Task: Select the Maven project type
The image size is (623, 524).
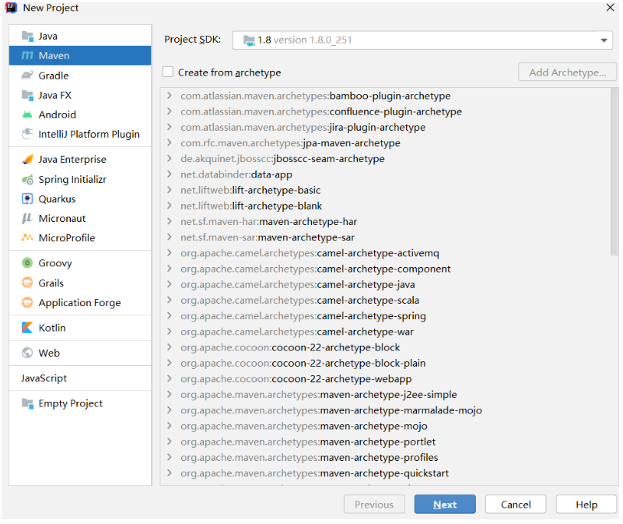Action: coord(54,55)
